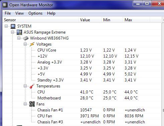Select the +12V sensor row
Image resolution: width=164 pixels, height=126 pixels.
(82, 56)
